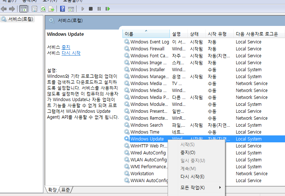Select the highlighted Windows Update row
This screenshot has width=285, height=196.
[x=204, y=139]
